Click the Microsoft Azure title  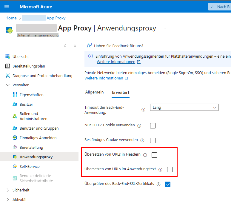[x=36, y=7]
